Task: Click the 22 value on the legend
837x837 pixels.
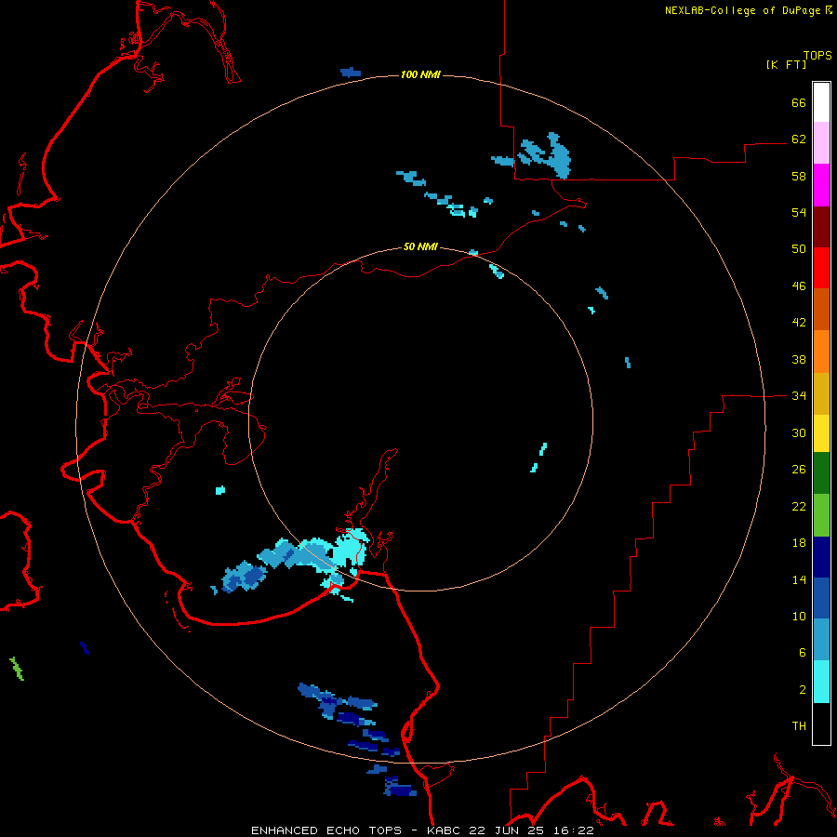Action: tap(799, 506)
